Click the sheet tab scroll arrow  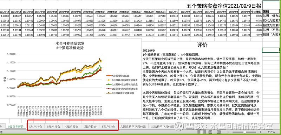[x=1, y=126]
